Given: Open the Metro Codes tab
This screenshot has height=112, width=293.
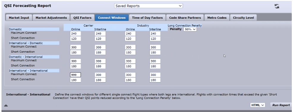Looking at the screenshot, I should (x=217, y=18).
